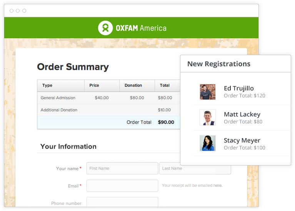
Task: Click the Order Total: $80 text
Action: (243, 122)
